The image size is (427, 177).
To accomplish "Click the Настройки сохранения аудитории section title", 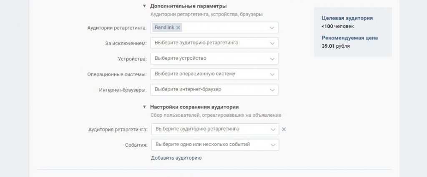I will tap(194, 107).
